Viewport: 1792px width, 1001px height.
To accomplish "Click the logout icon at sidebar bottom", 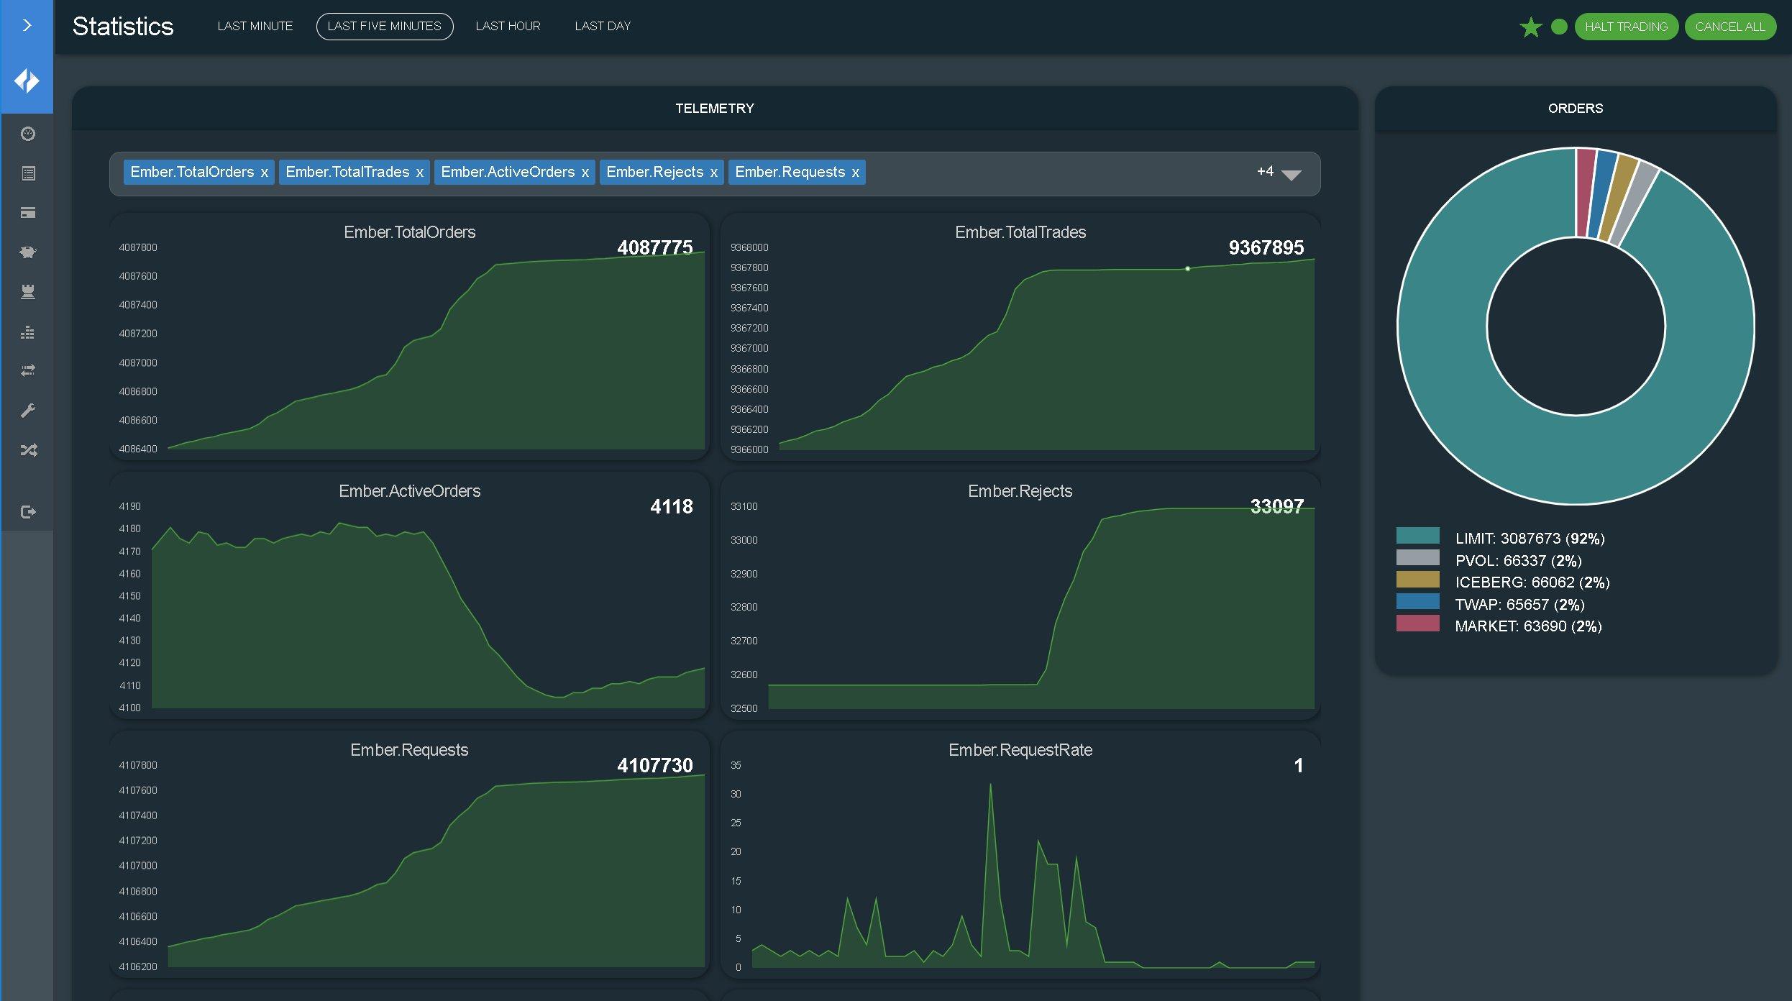I will (x=27, y=511).
